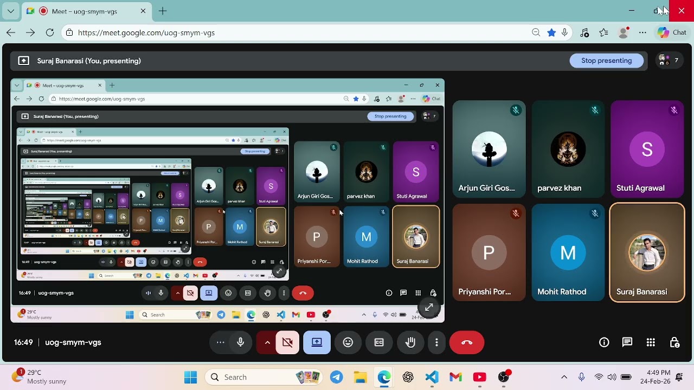
Task: Open File Explorer from the taskbar
Action: point(360,377)
